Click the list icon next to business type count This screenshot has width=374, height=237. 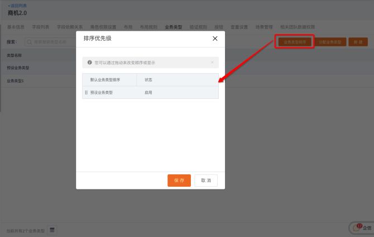[52, 230]
